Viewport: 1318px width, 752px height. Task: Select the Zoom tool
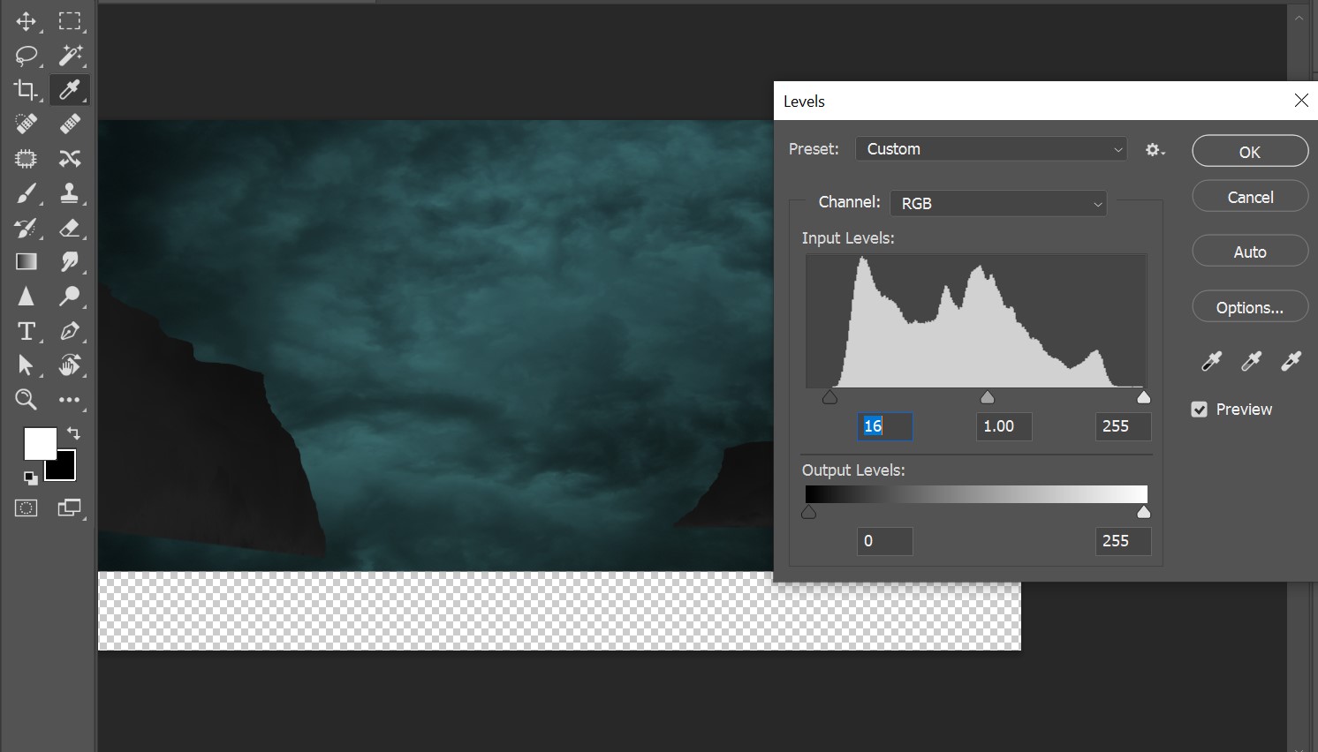click(27, 400)
